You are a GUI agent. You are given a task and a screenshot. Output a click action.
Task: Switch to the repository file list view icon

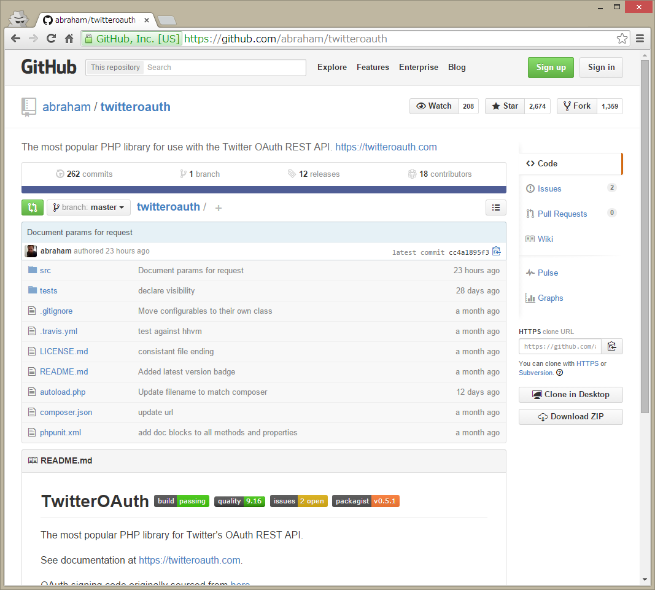pyautogui.click(x=495, y=208)
